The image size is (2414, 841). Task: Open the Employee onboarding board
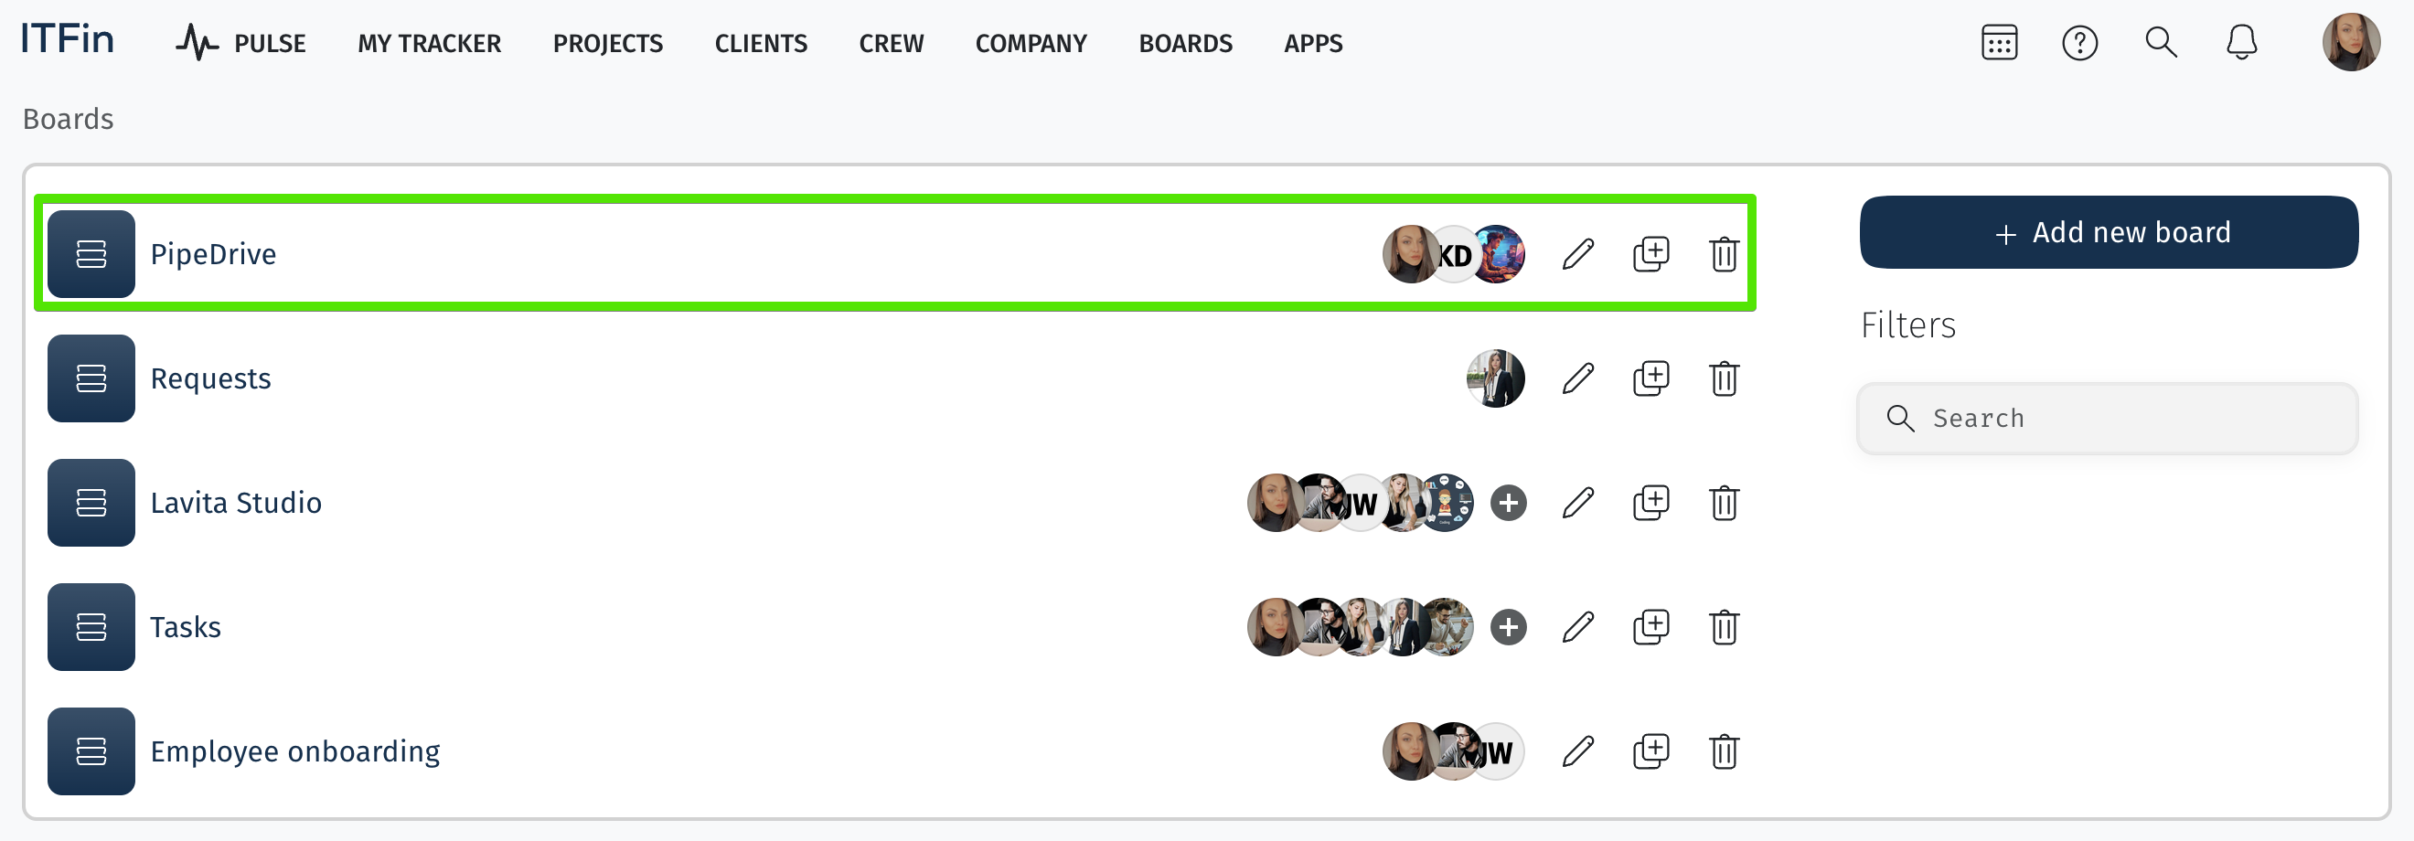[x=294, y=751]
